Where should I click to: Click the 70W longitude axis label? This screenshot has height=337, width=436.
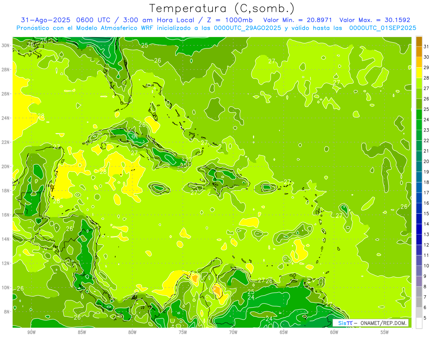[233, 332]
